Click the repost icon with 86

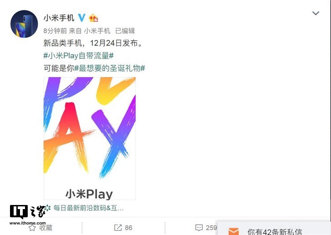tap(118, 228)
